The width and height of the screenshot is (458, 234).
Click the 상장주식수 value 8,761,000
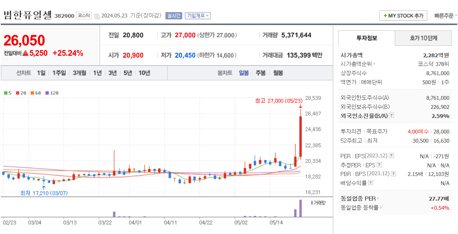click(x=438, y=73)
